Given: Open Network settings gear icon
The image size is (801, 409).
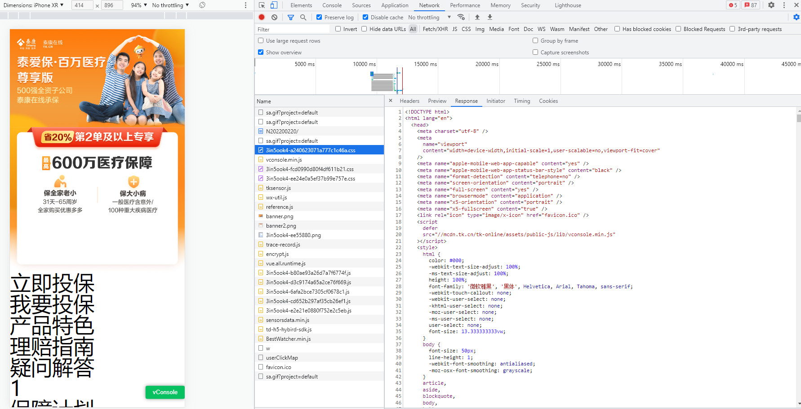Looking at the screenshot, I should [x=796, y=17].
